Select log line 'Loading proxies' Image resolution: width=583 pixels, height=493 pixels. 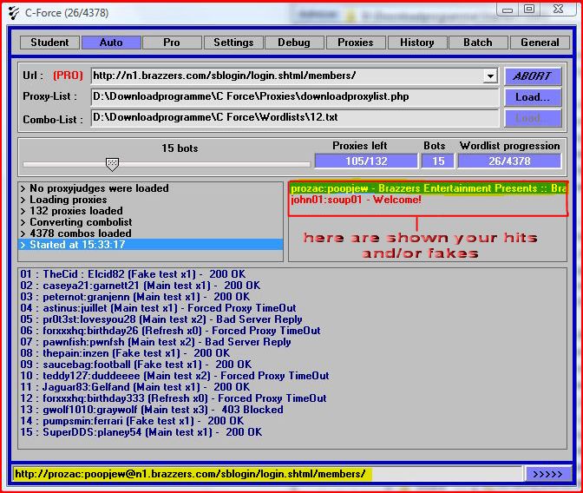151,200
